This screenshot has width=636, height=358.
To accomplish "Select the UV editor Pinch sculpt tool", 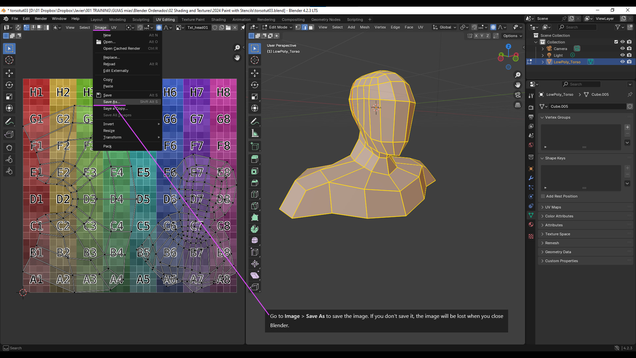I will (x=9, y=171).
